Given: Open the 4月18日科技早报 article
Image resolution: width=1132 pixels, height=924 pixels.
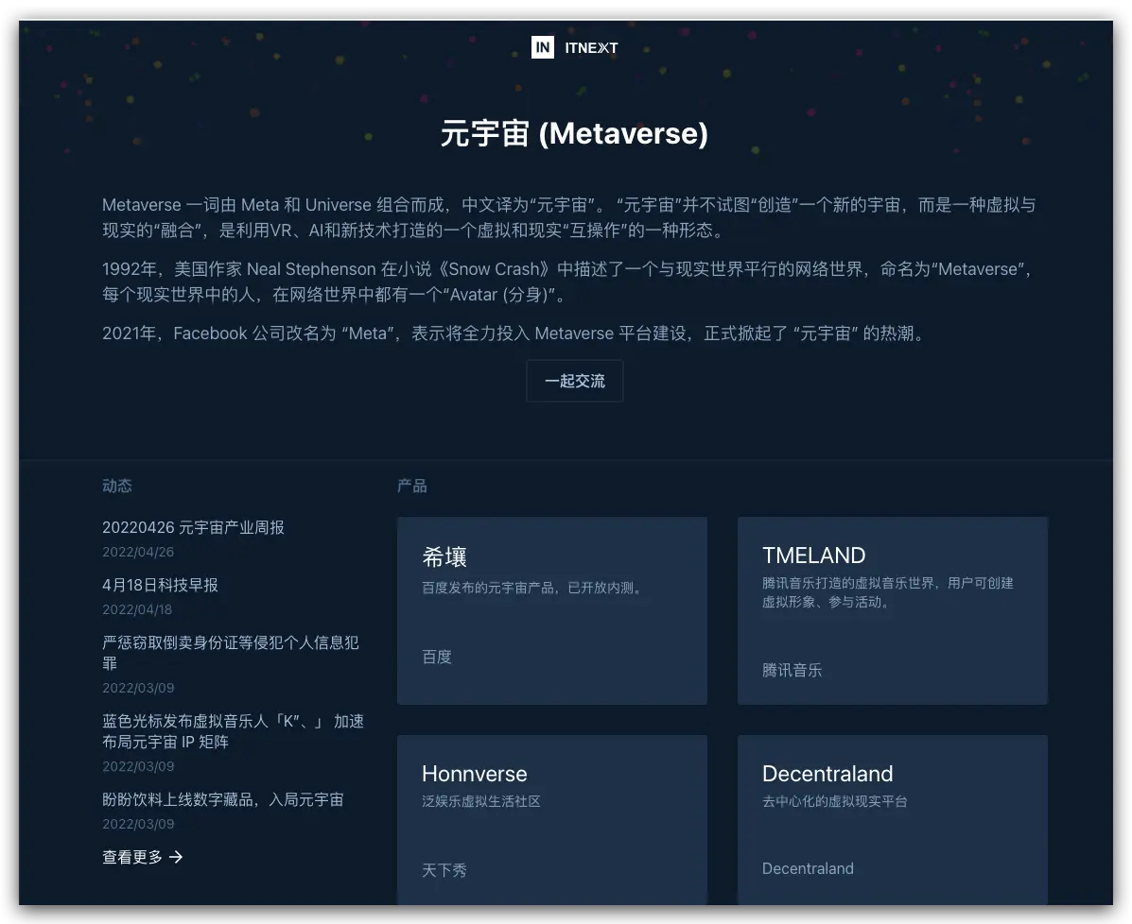Looking at the screenshot, I should tap(160, 585).
